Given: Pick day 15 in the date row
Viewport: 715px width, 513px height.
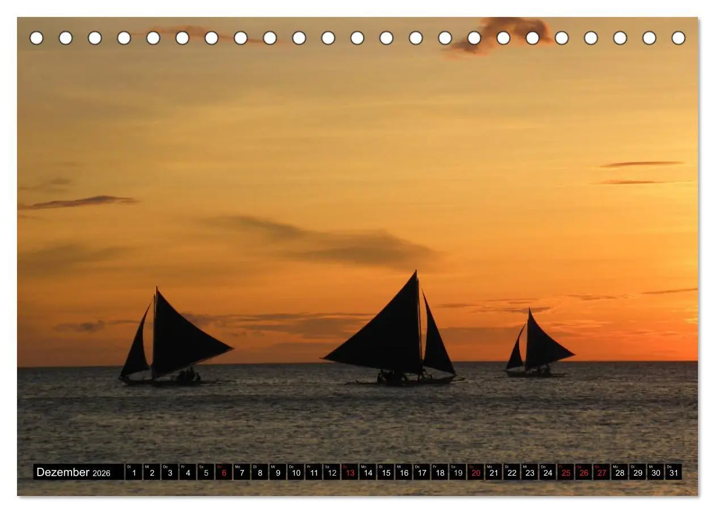Looking at the screenshot, I should tap(385, 472).
